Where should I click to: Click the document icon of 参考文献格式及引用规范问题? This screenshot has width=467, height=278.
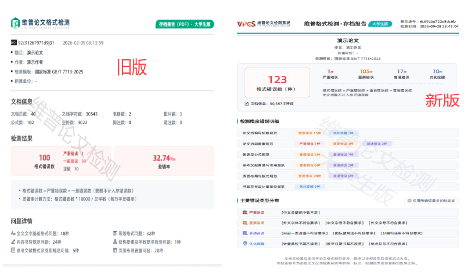[13, 250]
